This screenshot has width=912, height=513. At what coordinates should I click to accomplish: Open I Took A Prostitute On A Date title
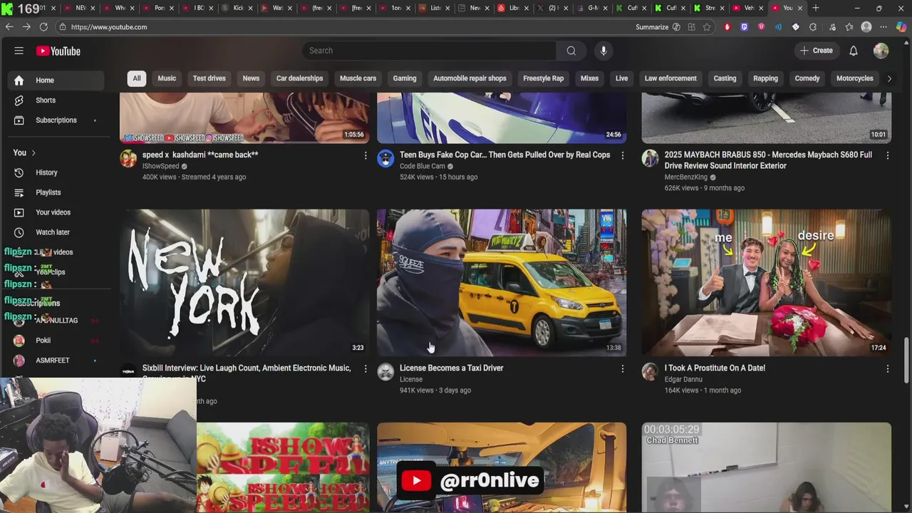pos(715,368)
